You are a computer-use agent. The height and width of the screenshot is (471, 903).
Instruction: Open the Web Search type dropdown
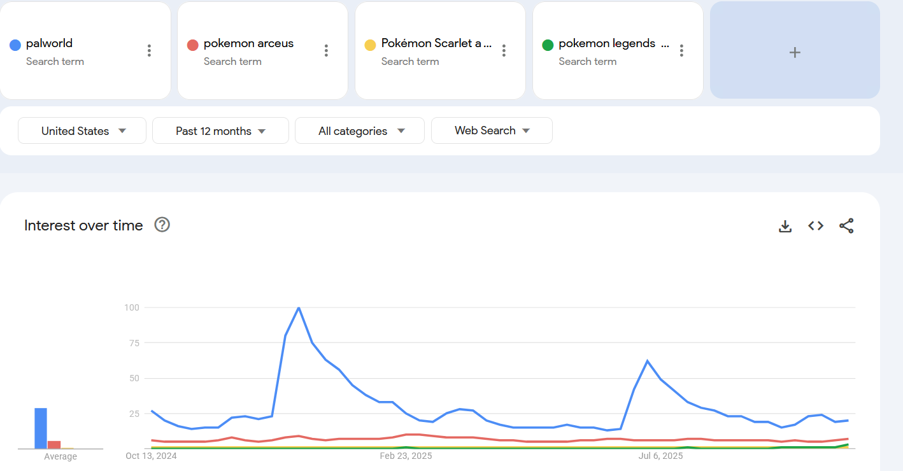(492, 130)
